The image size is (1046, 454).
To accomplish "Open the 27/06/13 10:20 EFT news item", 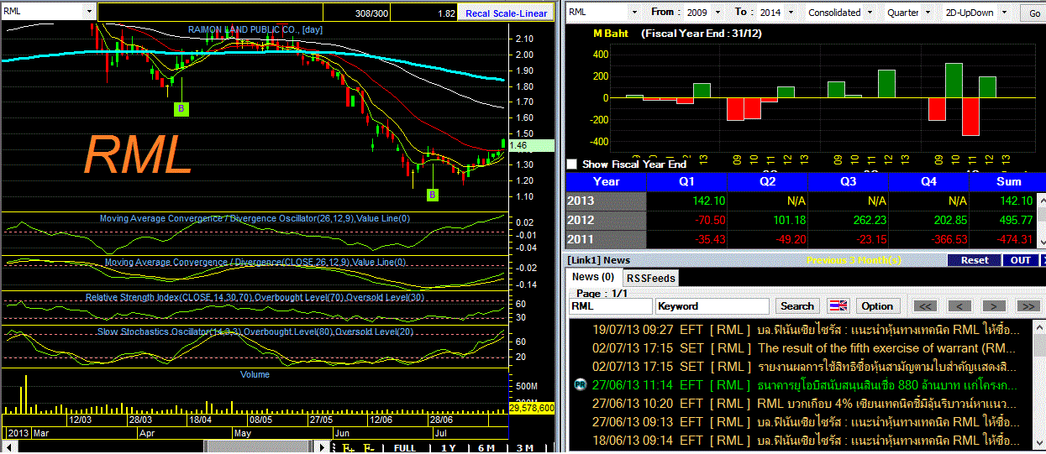I will pyautogui.click(x=806, y=403).
